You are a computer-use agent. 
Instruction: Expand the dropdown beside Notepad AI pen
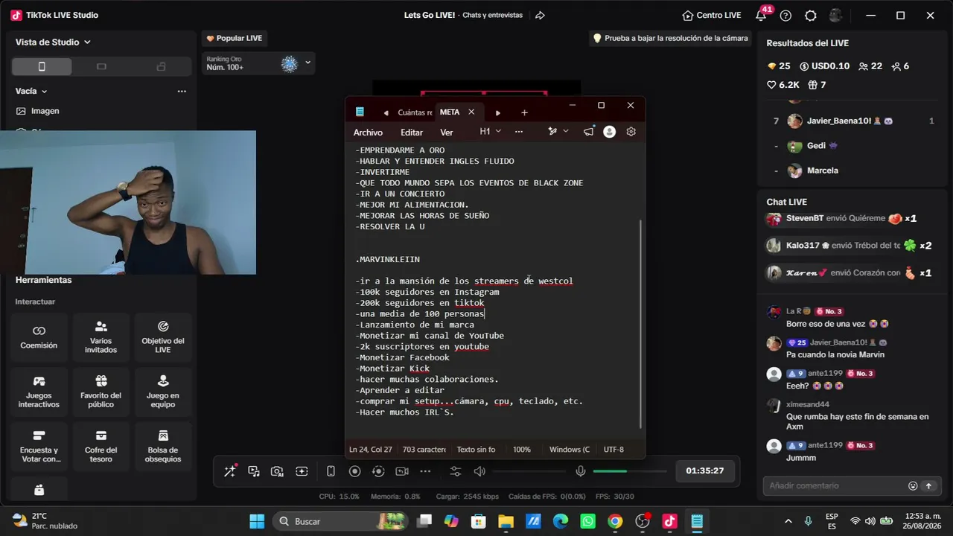566,131
